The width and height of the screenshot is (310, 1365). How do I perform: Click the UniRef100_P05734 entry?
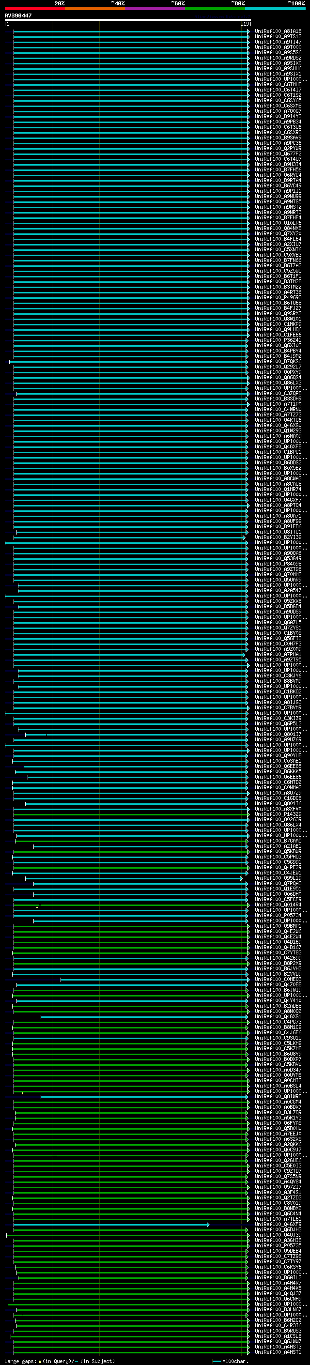tap(278, 916)
